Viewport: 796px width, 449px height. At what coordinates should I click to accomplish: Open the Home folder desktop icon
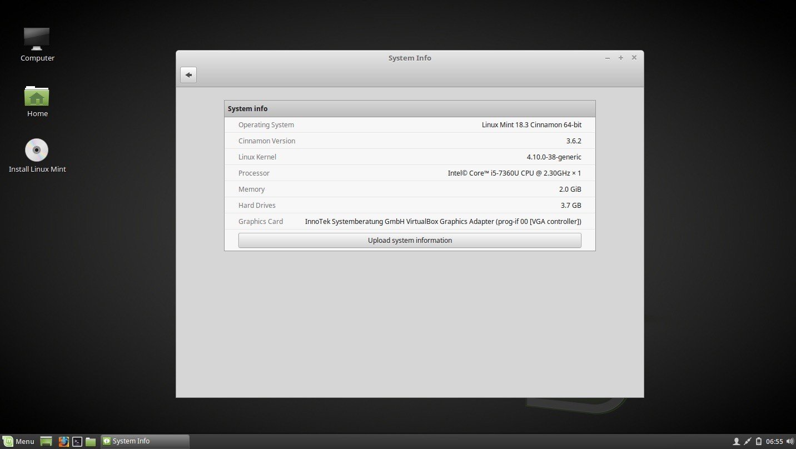pos(37,101)
